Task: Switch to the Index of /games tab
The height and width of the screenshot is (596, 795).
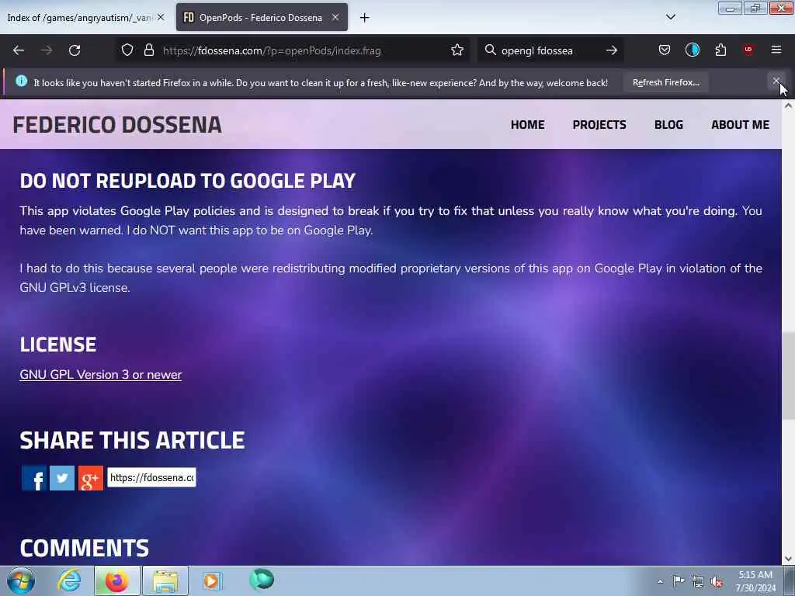Action: coord(80,18)
